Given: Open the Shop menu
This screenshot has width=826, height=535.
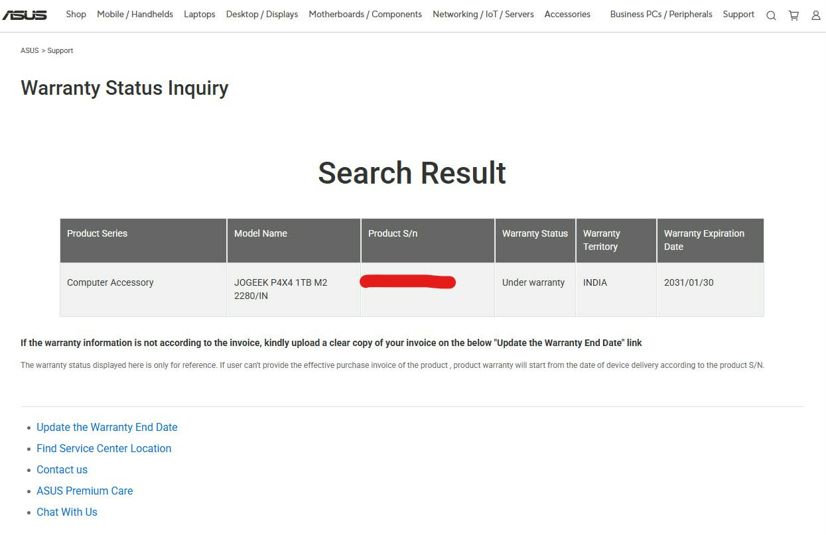Looking at the screenshot, I should [76, 15].
